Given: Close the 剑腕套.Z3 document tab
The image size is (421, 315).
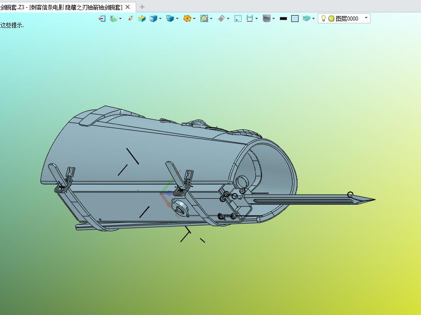Looking at the screenshot, I should [x=128, y=7].
